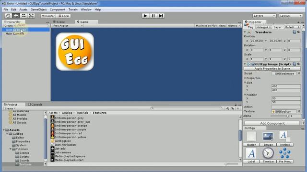The width and height of the screenshot is (307, 172).
Task: Toggle pivot Center mode
Action: click(48, 16)
